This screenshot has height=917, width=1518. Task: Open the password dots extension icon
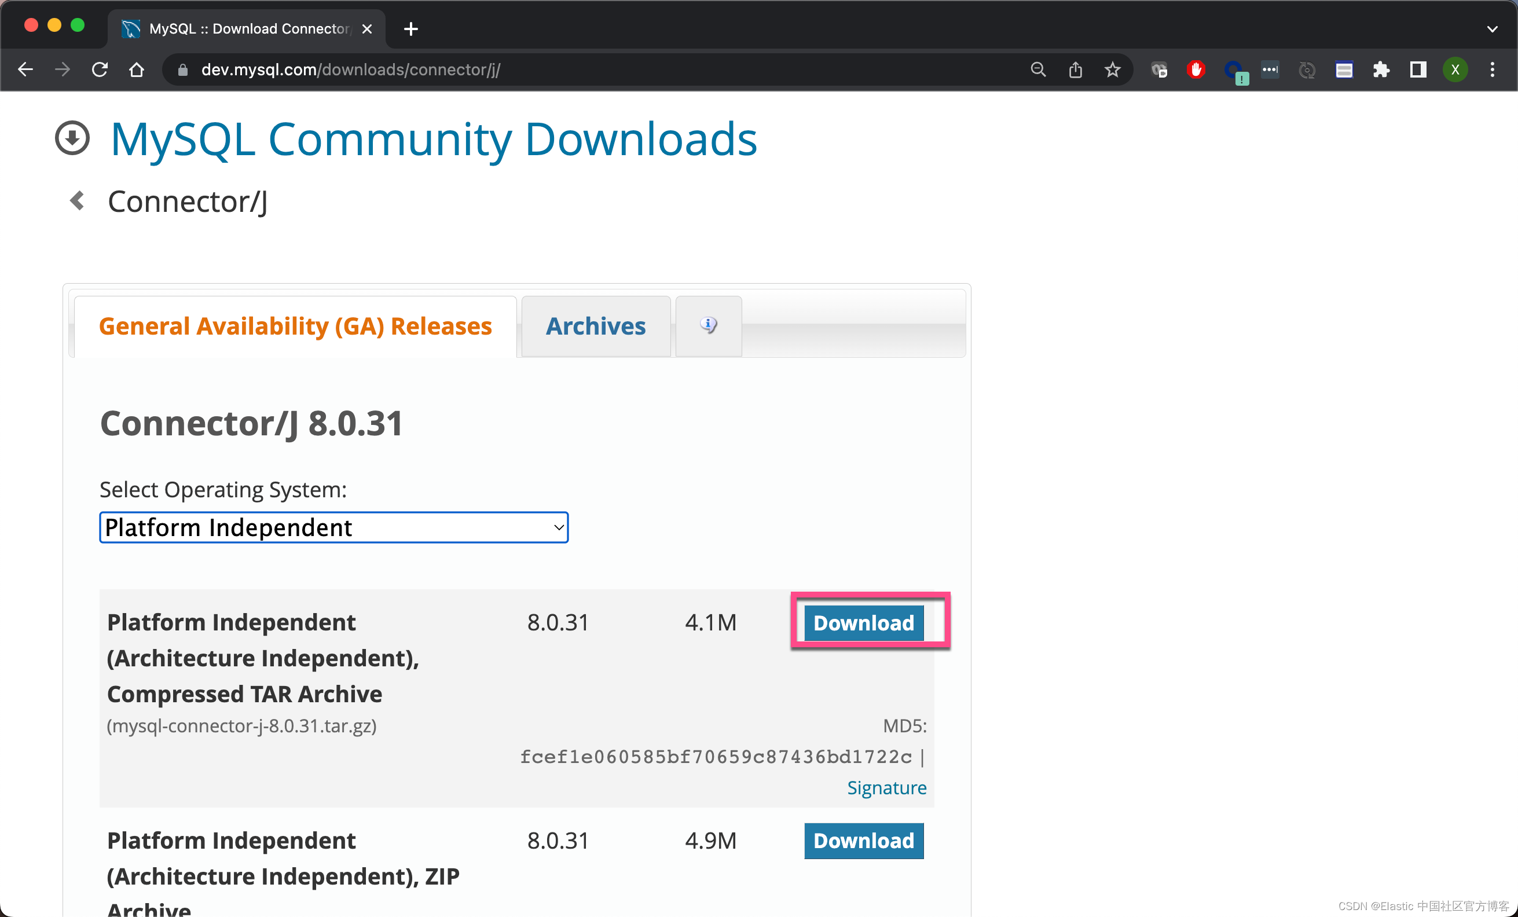click(1270, 69)
